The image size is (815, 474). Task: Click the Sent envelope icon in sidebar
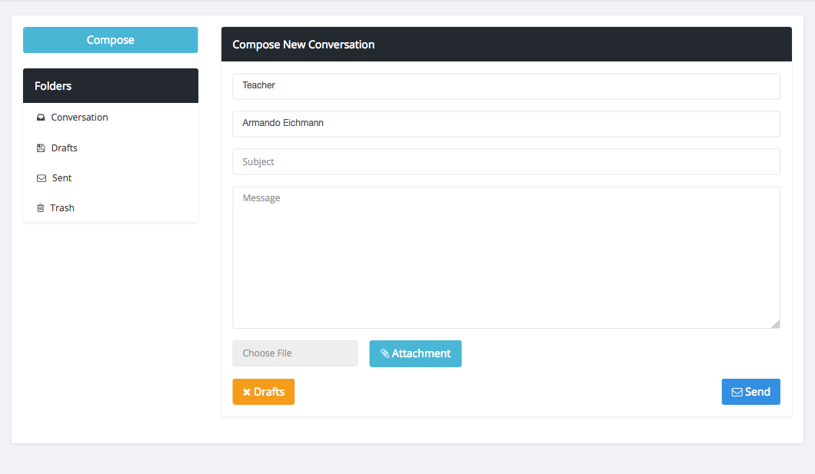[x=41, y=178]
